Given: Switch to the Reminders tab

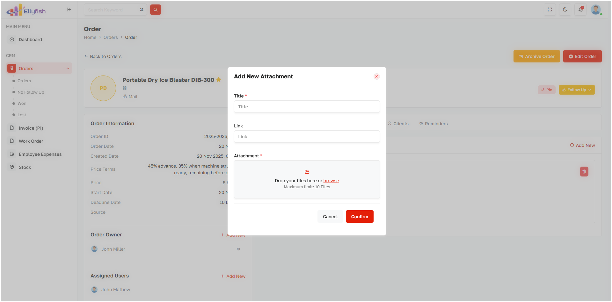Looking at the screenshot, I should 433,124.
